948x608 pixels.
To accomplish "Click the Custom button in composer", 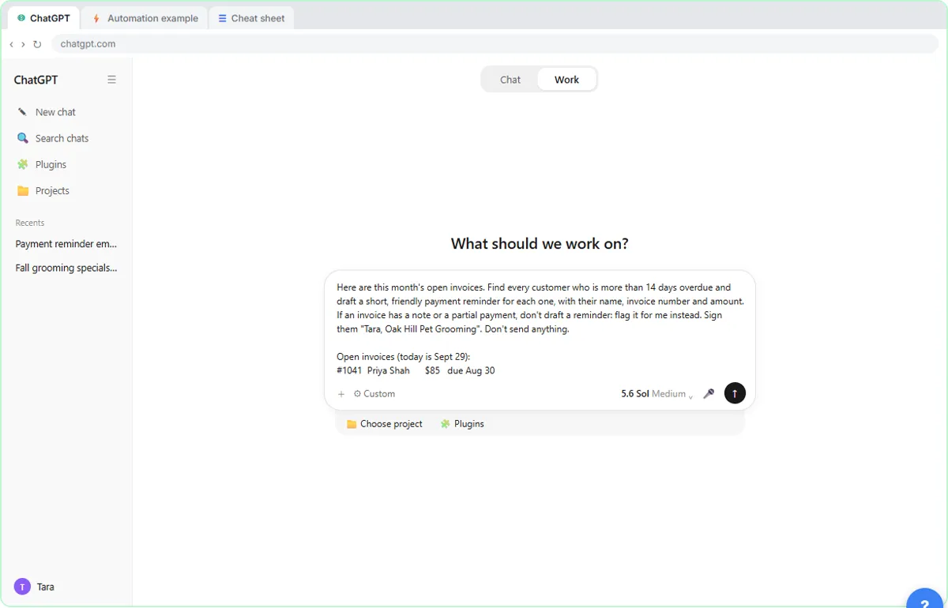I will click(x=374, y=394).
